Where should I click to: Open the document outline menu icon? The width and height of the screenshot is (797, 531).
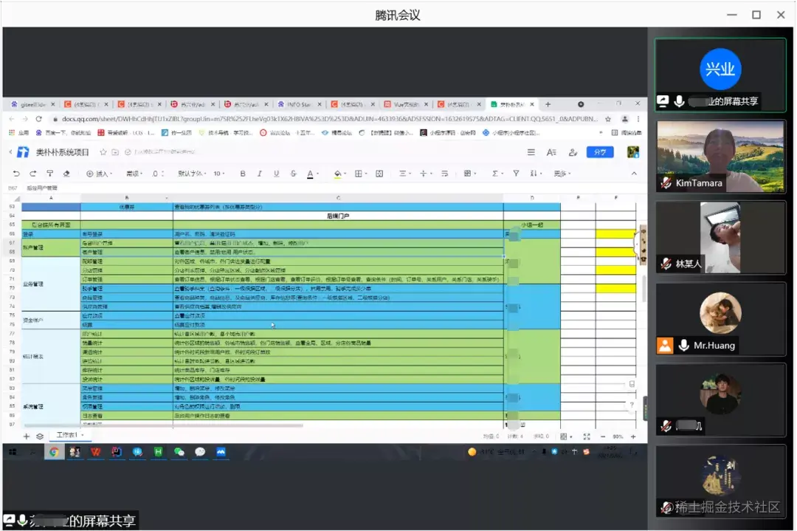[531, 152]
